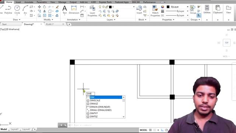Screen dimensions: 236x133
Task: Click the Ungroup icon in Groups panel
Action: (199, 7)
